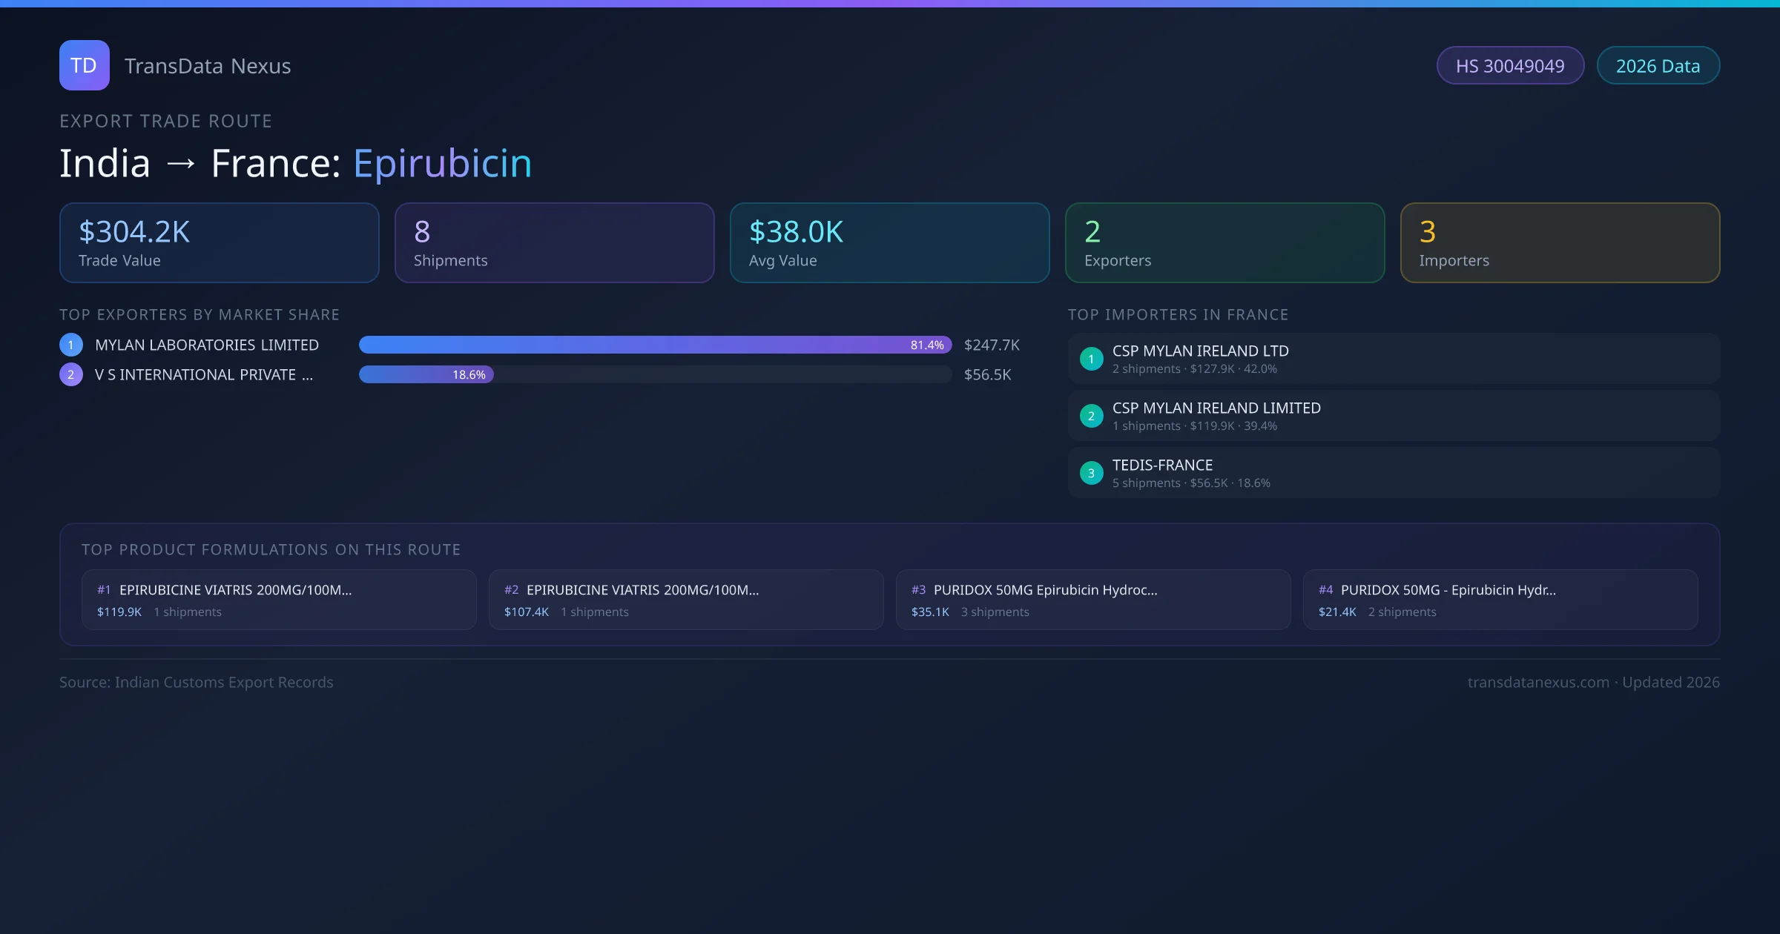Open the 2 Exporters card

click(x=1224, y=243)
